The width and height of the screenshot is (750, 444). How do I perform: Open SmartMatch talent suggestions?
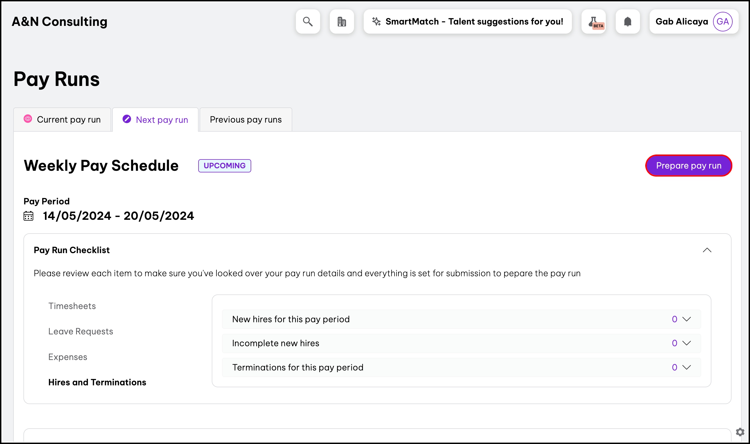(474, 21)
